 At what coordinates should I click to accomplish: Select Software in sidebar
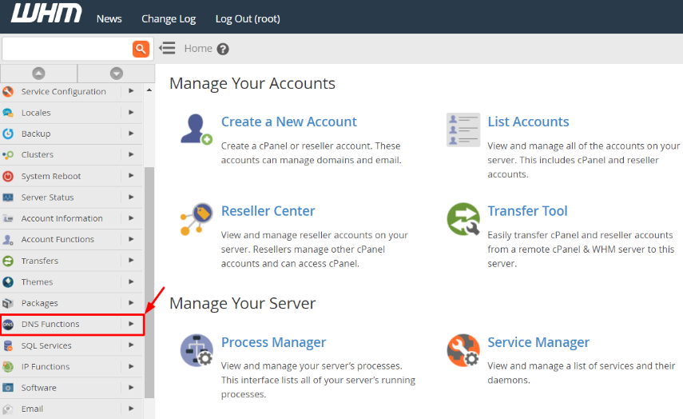click(39, 388)
